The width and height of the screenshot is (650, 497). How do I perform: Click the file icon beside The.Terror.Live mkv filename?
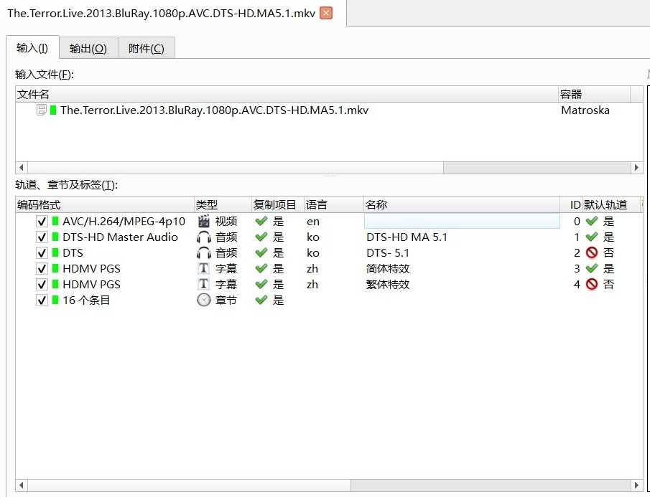pos(42,110)
